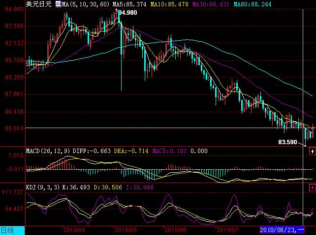
Task: Click the KDJ(9,3,3) indicator label
Action: pos(43,187)
